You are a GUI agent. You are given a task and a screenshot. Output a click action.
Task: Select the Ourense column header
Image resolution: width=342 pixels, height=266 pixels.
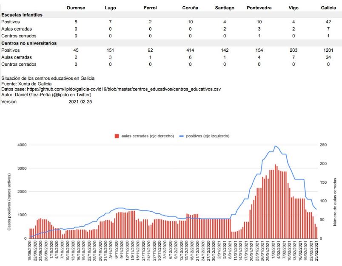coord(76,8)
